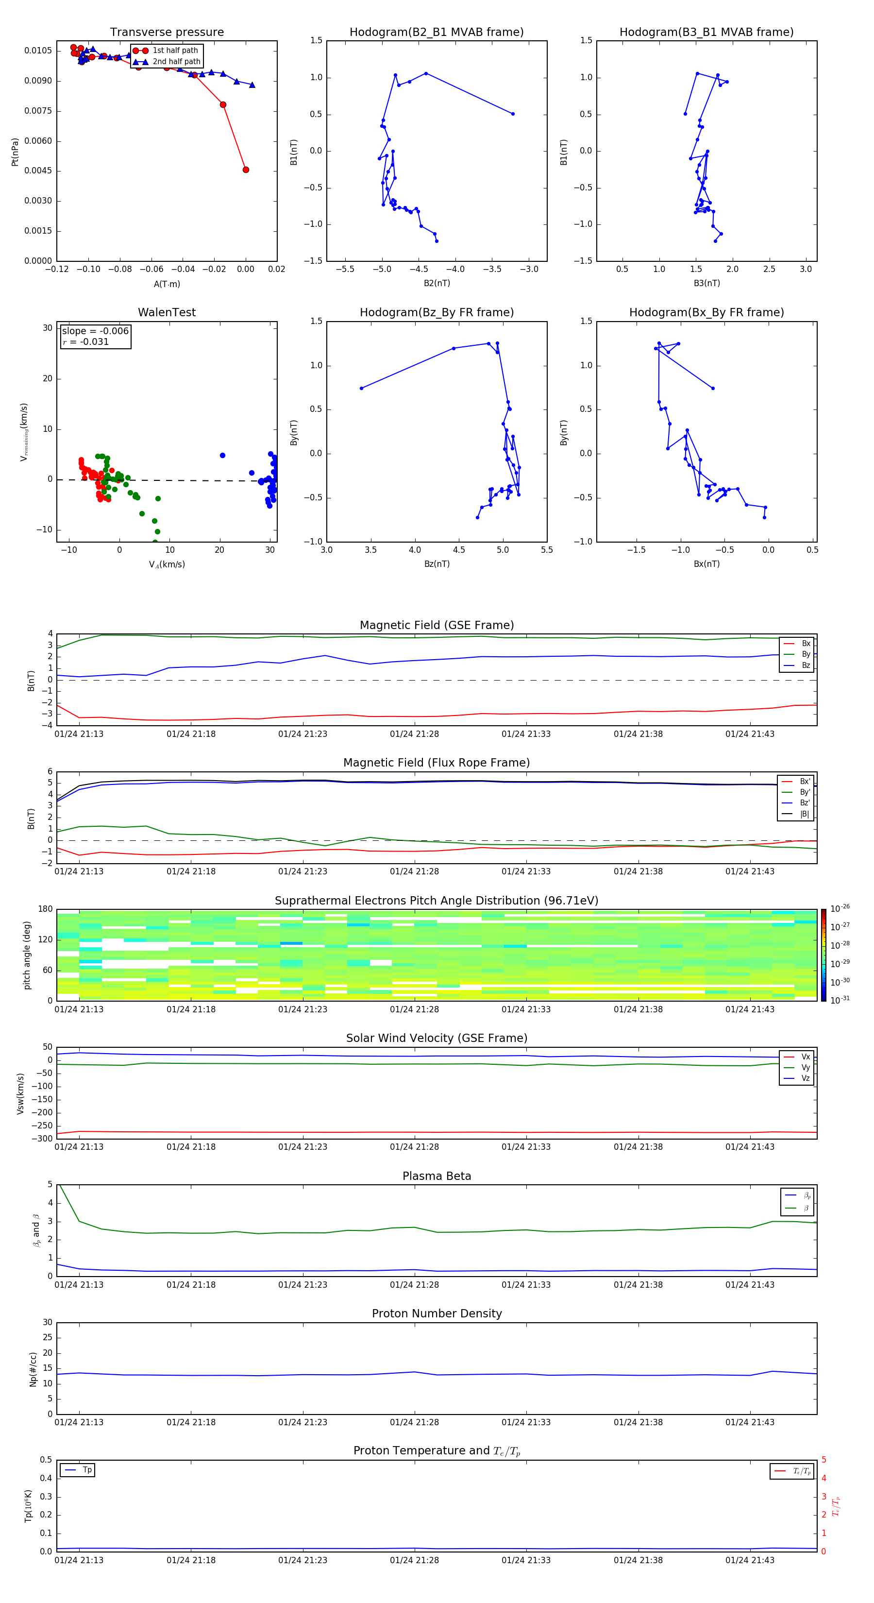874x1603 pixels.
Task: Click the Suprathermal Electrons Pitch Angle title
Action: coord(437,901)
